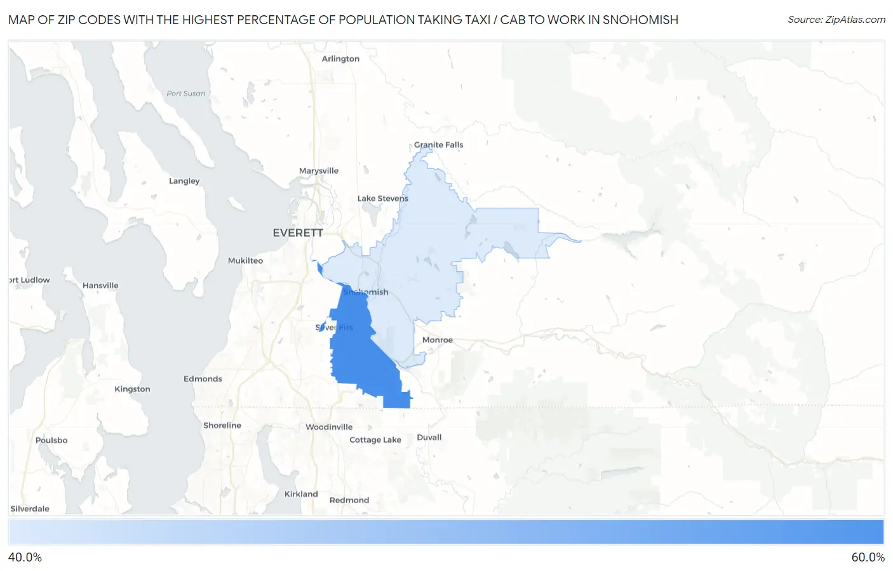Click the Cottage Lake label
The height and width of the screenshot is (571, 893).
tap(375, 440)
